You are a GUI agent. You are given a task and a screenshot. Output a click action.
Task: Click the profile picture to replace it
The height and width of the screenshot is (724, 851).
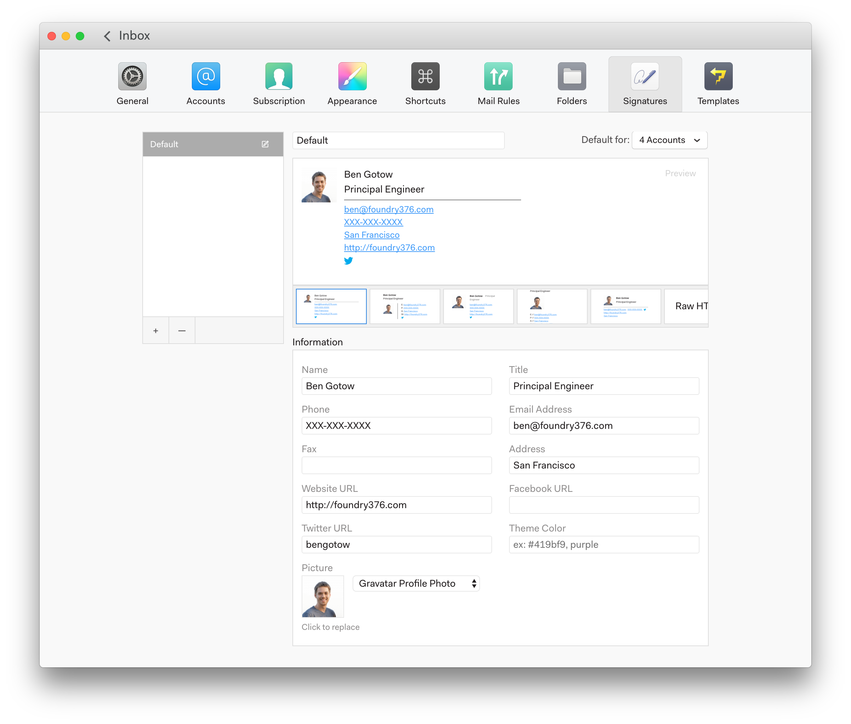[323, 596]
